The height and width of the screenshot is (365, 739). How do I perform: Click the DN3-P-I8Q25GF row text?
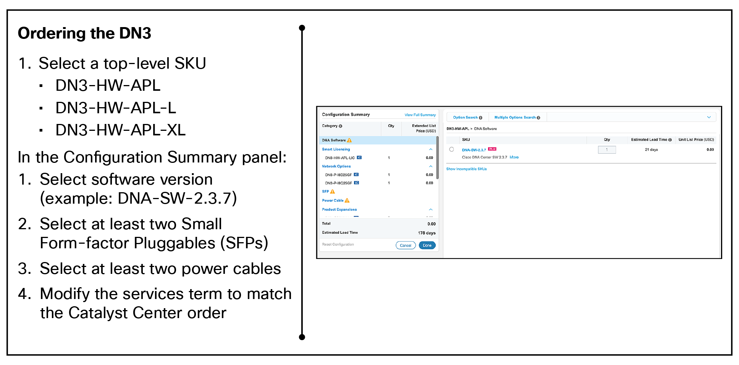tap(338, 183)
